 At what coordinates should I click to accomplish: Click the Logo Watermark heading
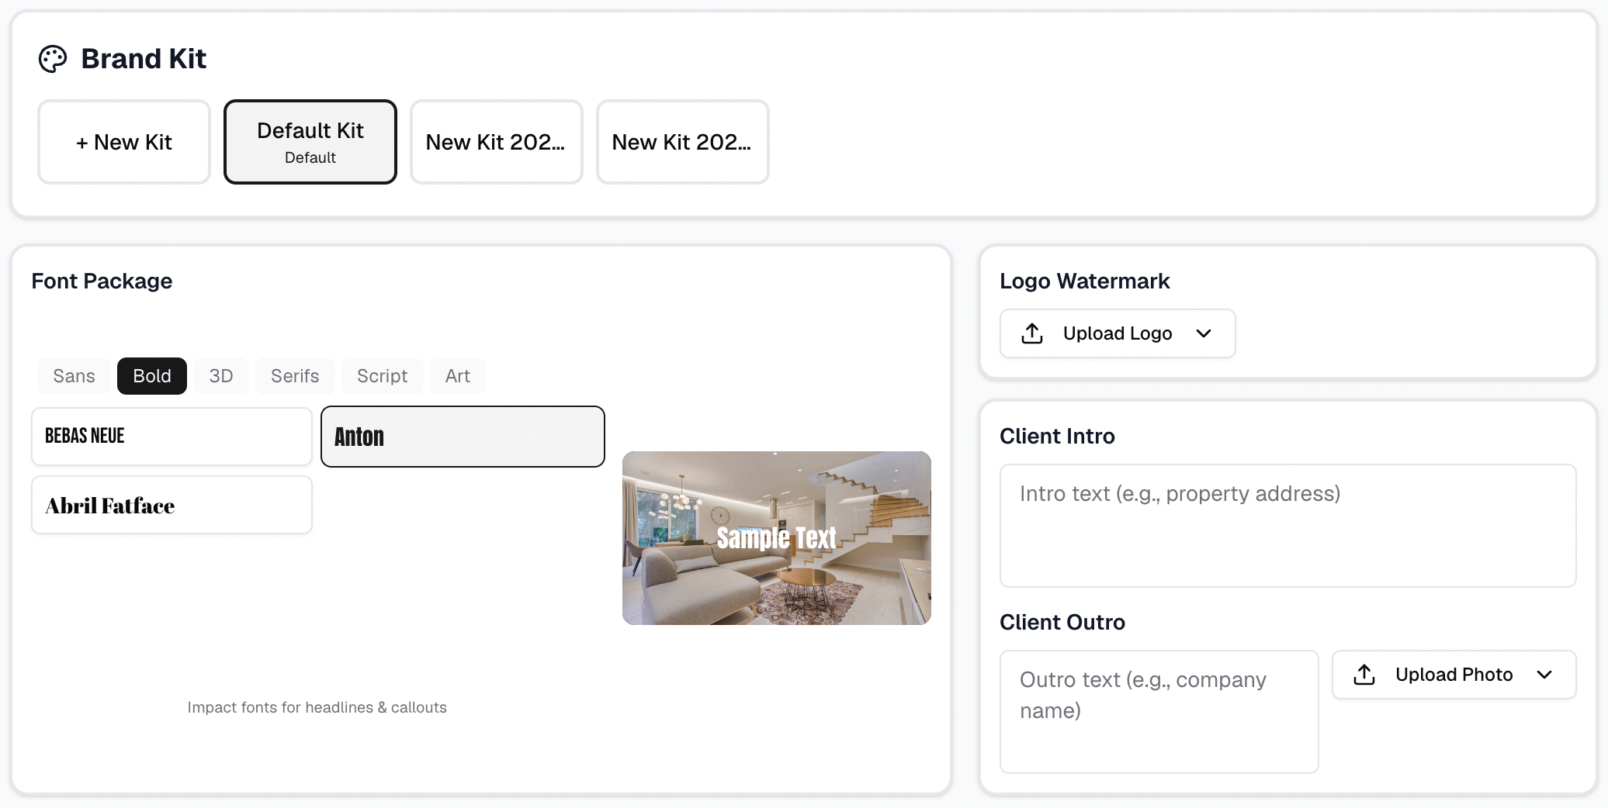coord(1084,281)
